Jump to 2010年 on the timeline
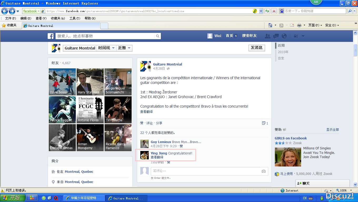 point(283,52)
